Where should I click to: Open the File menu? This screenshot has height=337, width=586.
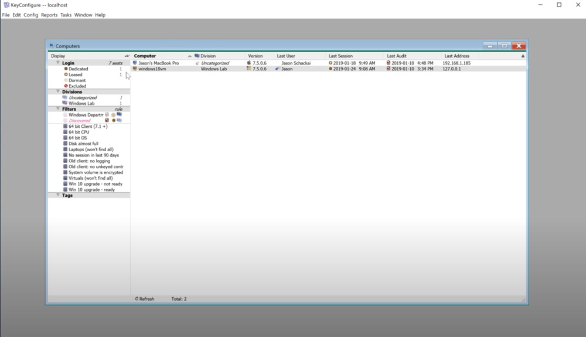point(6,15)
